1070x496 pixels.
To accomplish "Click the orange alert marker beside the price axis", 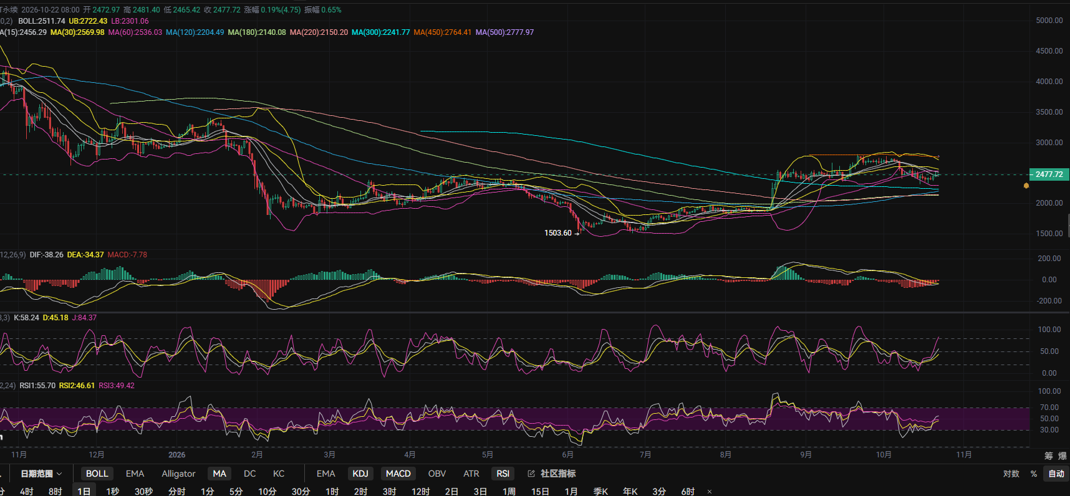I will pyautogui.click(x=1026, y=186).
